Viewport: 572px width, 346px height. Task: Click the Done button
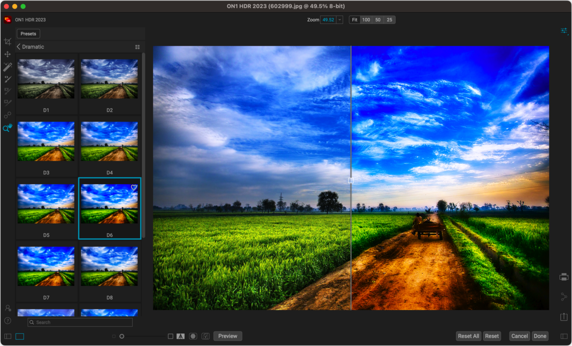click(540, 336)
